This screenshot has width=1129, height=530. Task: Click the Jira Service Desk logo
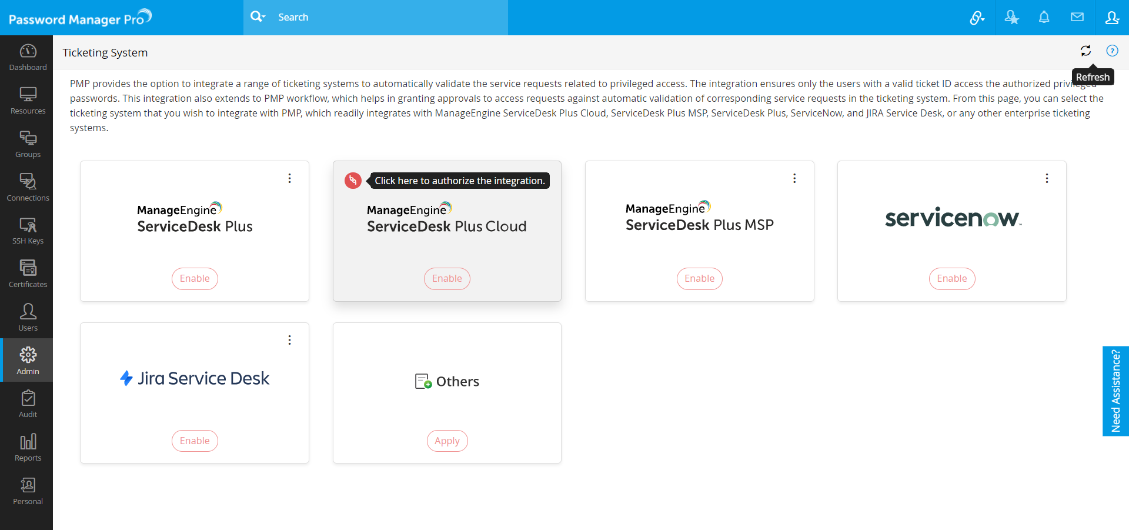195,378
